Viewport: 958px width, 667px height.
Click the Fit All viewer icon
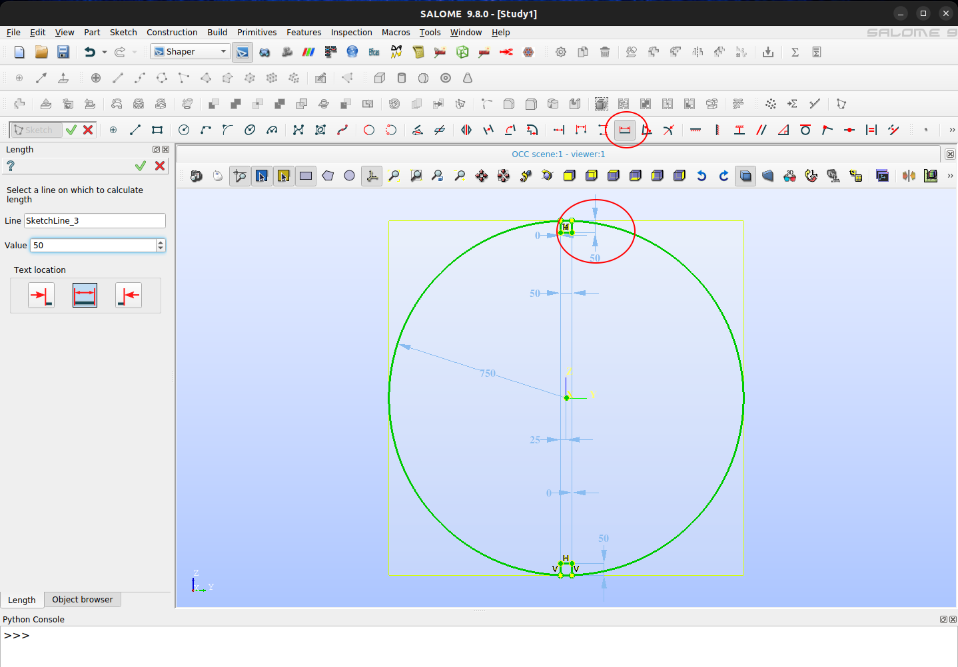[394, 176]
